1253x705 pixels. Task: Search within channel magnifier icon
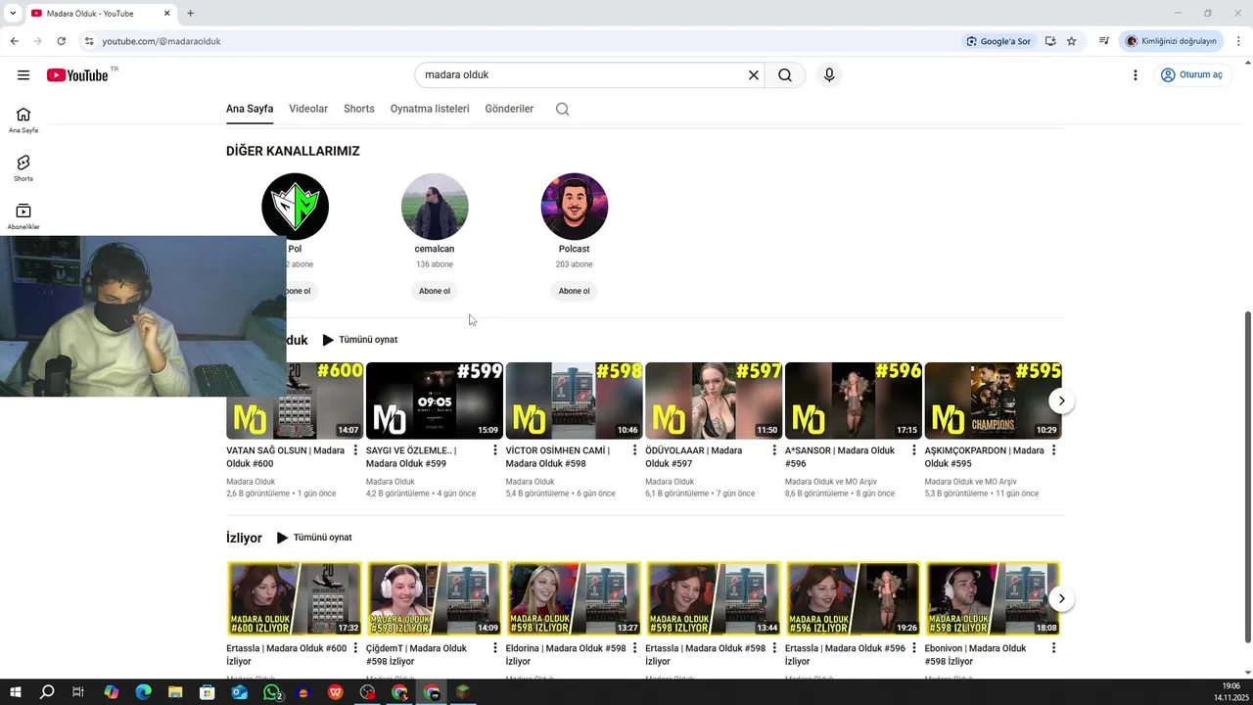pyautogui.click(x=563, y=109)
